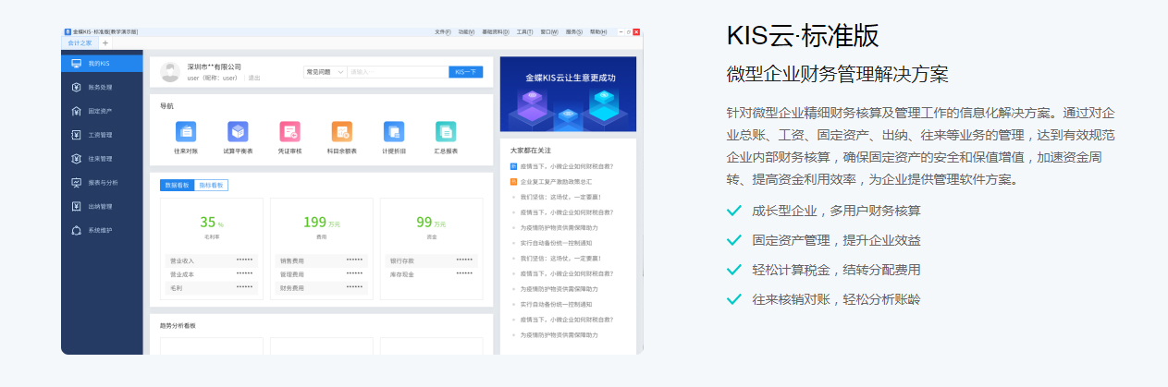Screen dimensions: 1168x387
Task: Click the 财务费用 row
Action: pos(322,288)
